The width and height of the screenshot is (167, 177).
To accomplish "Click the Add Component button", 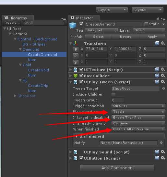I will [x=117, y=168].
